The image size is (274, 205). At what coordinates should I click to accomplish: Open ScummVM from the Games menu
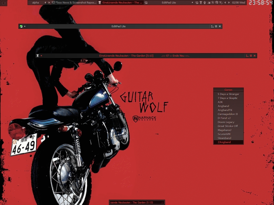coord(224,134)
